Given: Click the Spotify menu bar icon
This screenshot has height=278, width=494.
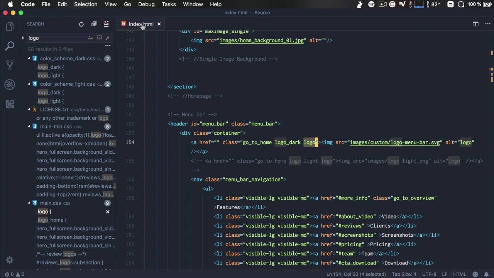Looking at the screenshot, I should 371,4.
